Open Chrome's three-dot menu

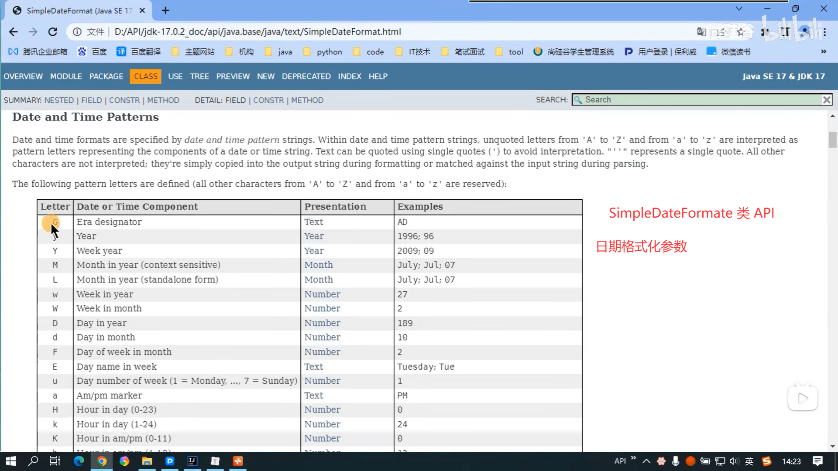tap(824, 32)
